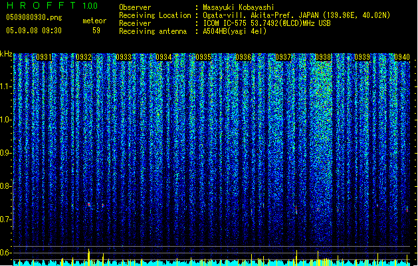Click the Receiving antenna label
Image resolution: width=418 pixels, height=266 pixels.
[153, 31]
